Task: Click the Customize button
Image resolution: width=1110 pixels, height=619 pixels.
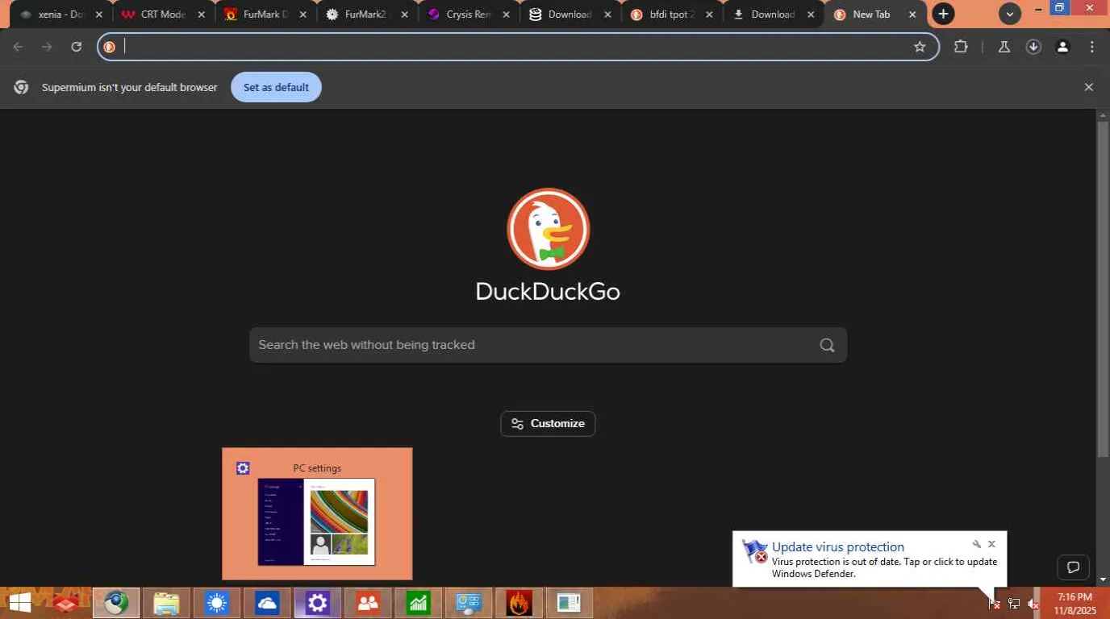Action: point(548,424)
